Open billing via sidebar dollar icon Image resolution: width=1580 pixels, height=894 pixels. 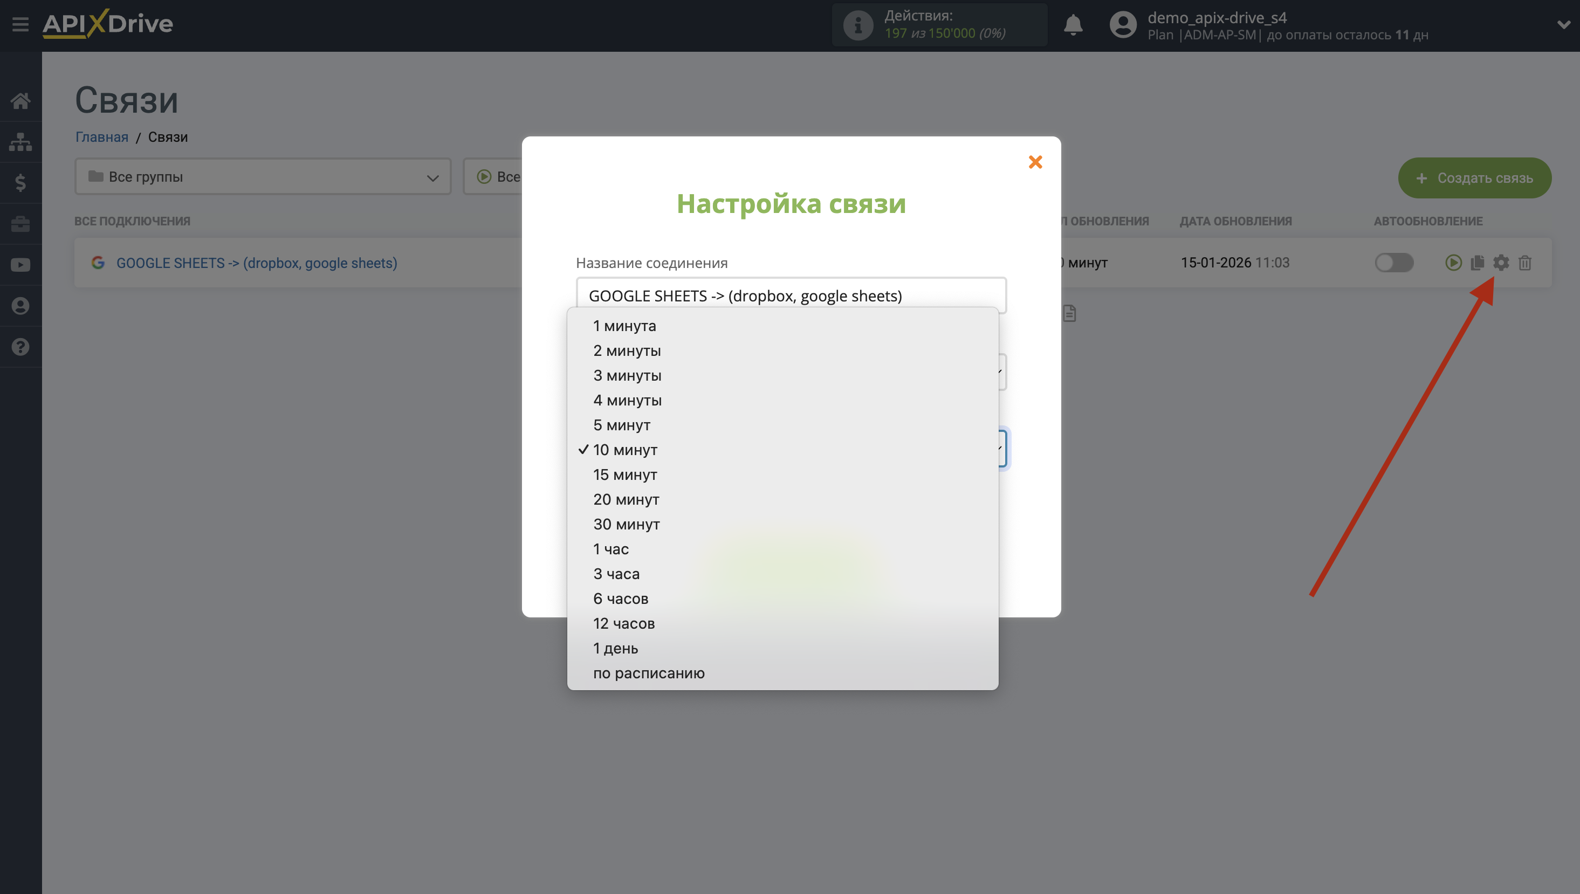click(x=20, y=182)
